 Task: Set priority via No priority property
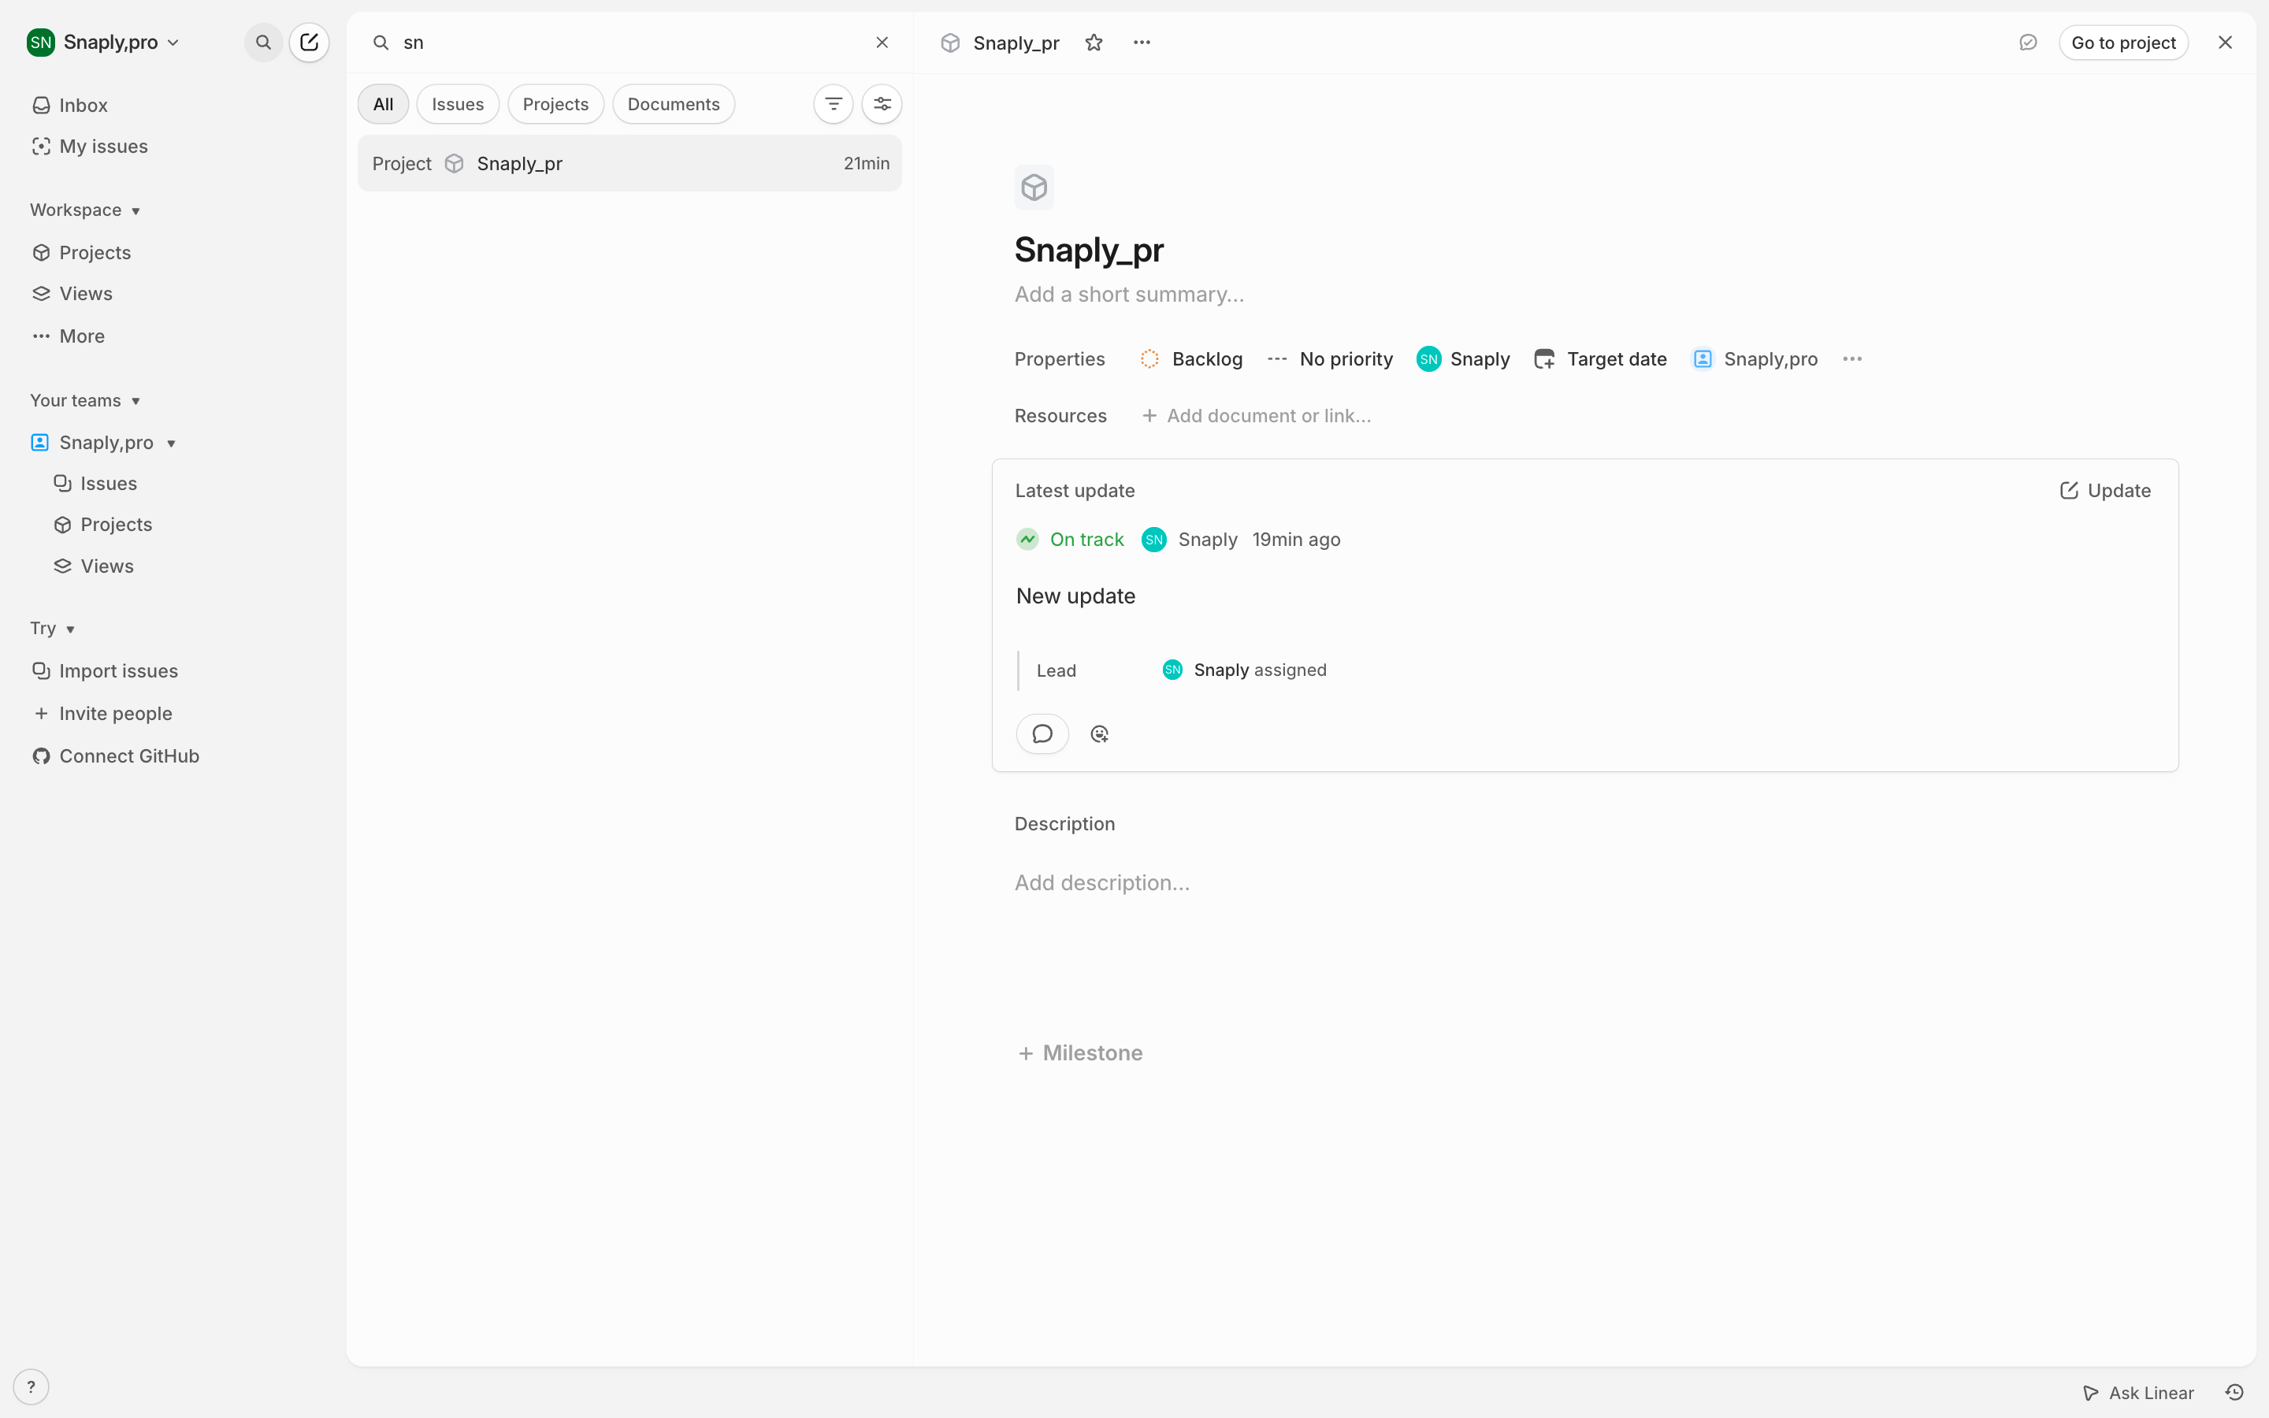coord(1330,359)
